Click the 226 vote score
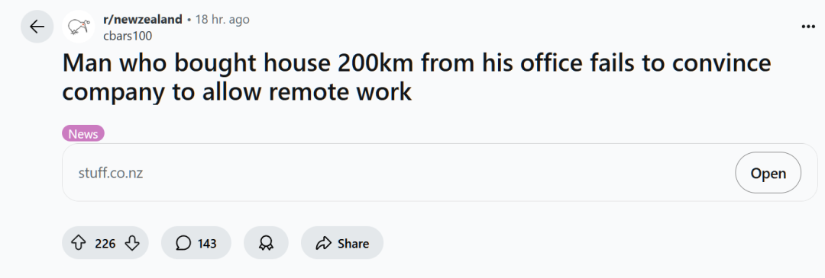This screenshot has width=825, height=278. pos(105,244)
